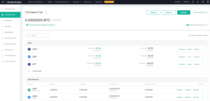Viewport: 210px width, 101px height.
Task: Click the Huobi Global logo
Action: pos(14,2)
